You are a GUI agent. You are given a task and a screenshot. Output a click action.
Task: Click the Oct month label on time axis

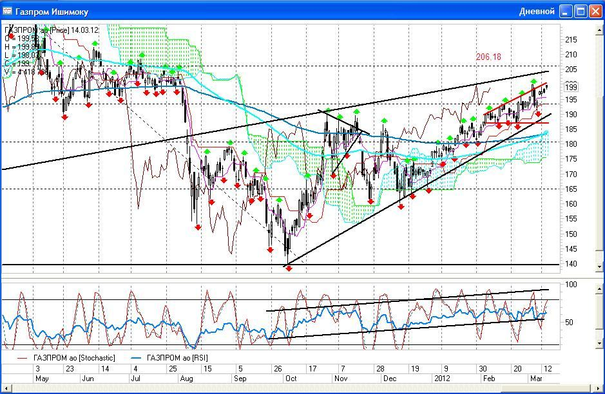pos(291,379)
